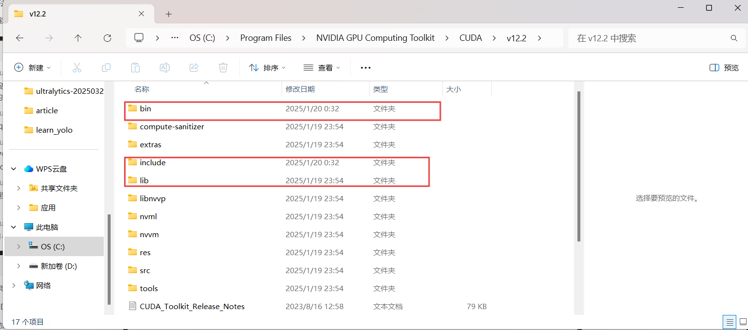The image size is (748, 330).
Task: Click the bin folder icon
Action: pos(133,108)
